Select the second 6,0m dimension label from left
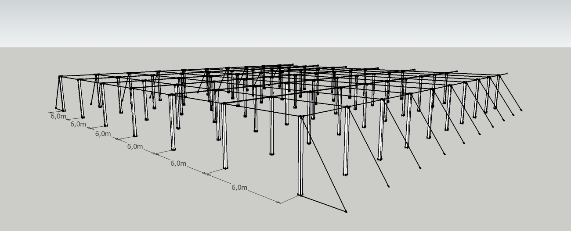This screenshot has width=571, height=231. [x=78, y=124]
